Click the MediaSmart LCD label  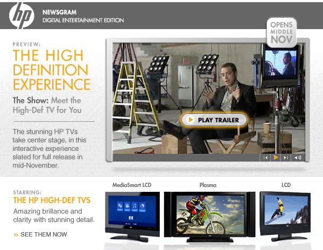pyautogui.click(x=132, y=185)
